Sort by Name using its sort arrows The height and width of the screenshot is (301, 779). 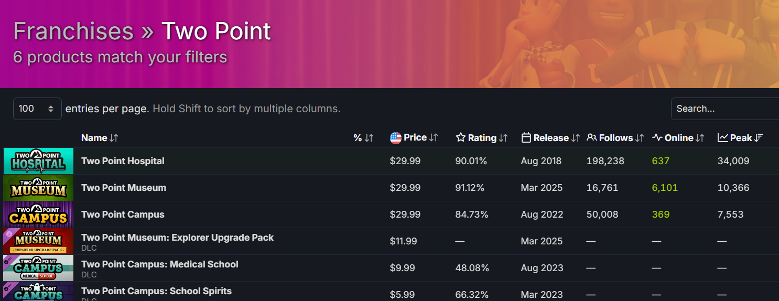(114, 138)
